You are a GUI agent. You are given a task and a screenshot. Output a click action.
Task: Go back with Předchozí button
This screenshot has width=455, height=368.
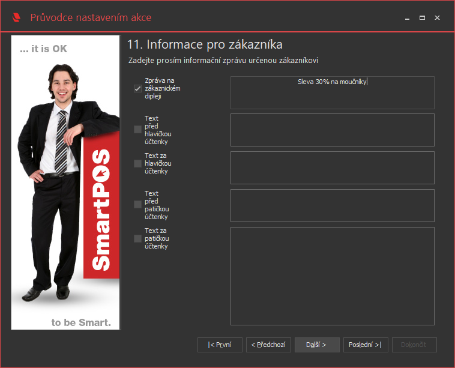pos(268,345)
